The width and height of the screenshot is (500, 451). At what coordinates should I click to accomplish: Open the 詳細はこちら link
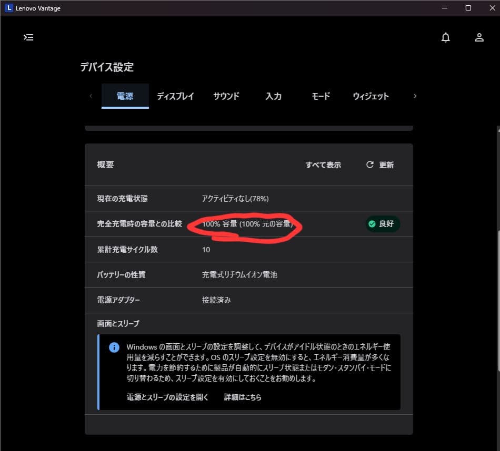coord(243,397)
